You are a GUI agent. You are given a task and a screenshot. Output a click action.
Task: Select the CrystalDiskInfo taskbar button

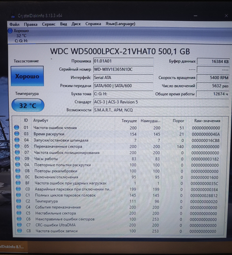(13, 247)
